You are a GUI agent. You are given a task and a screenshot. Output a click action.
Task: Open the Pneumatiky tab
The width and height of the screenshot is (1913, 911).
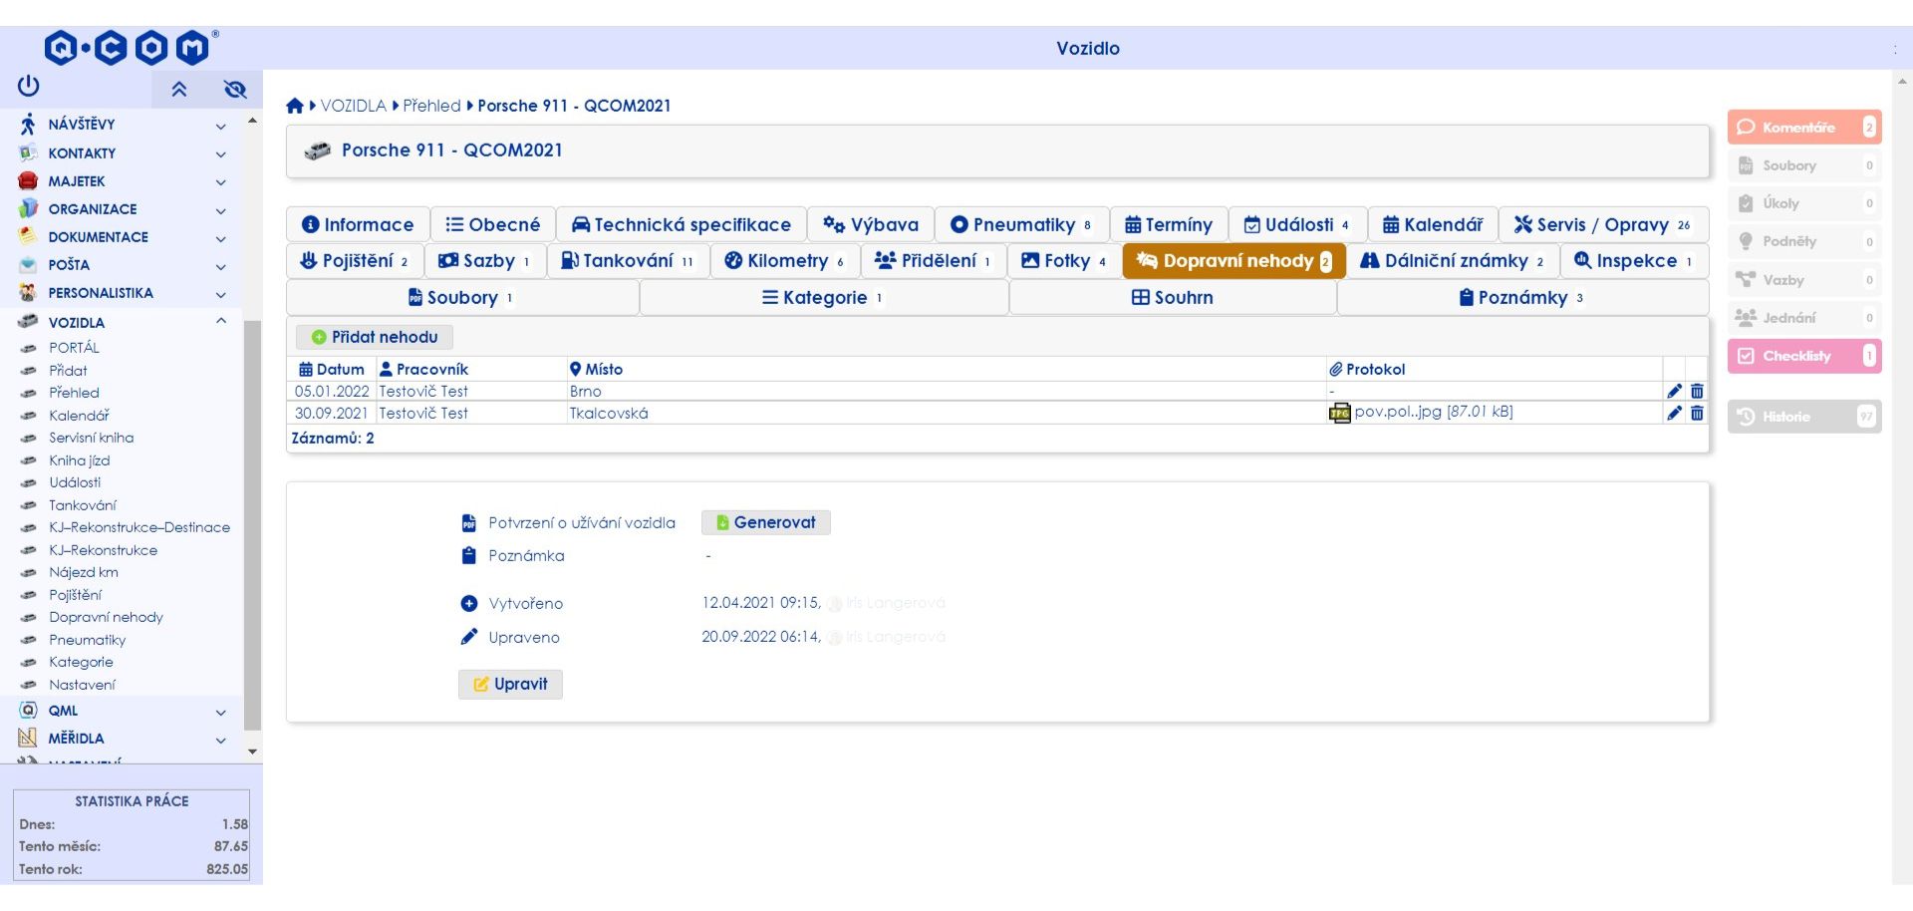point(1021,224)
